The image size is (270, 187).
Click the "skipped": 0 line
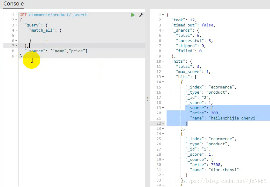pyautogui.click(x=191, y=46)
